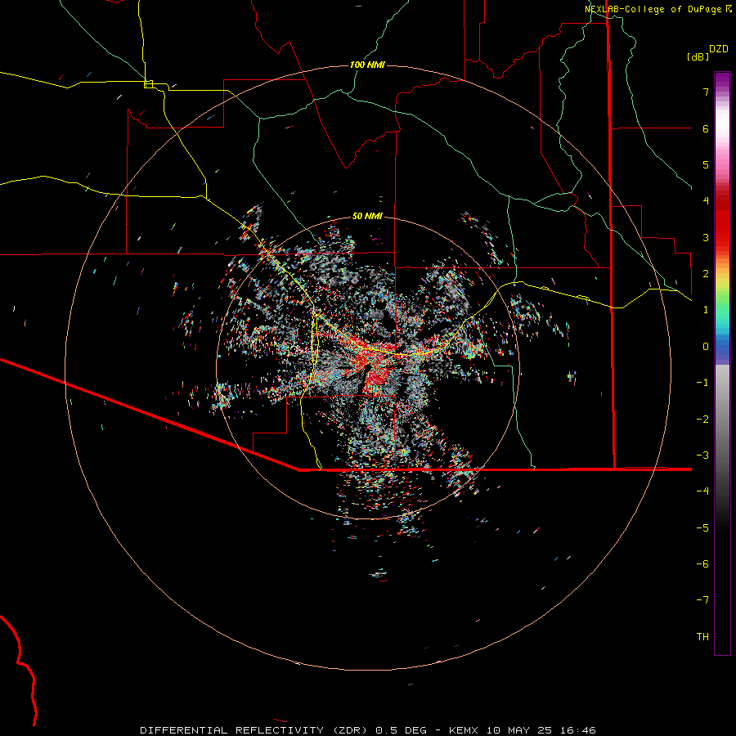Viewport: 736px width, 736px height.
Task: Click the 7 value on the color scale
Action: tap(706, 92)
